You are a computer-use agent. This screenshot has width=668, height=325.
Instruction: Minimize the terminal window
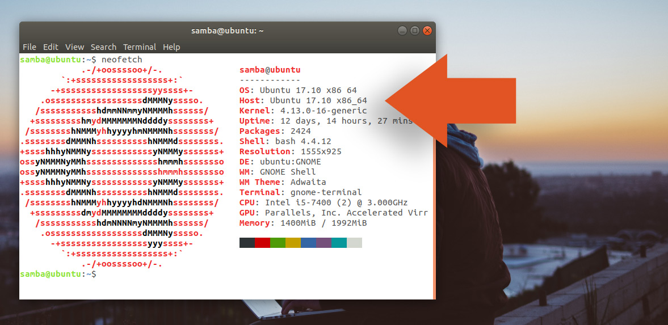coord(402,31)
